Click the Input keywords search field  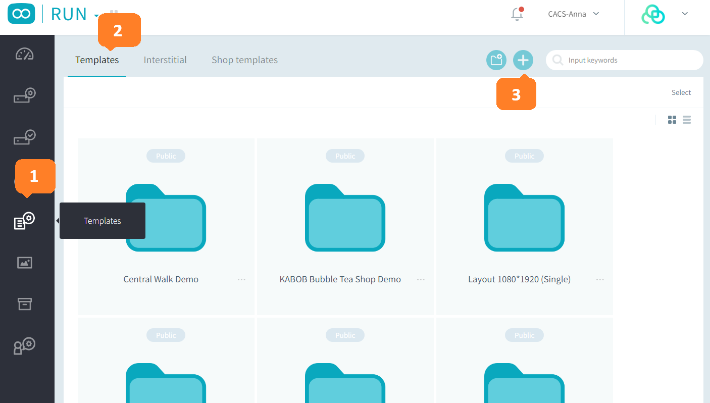pos(624,60)
